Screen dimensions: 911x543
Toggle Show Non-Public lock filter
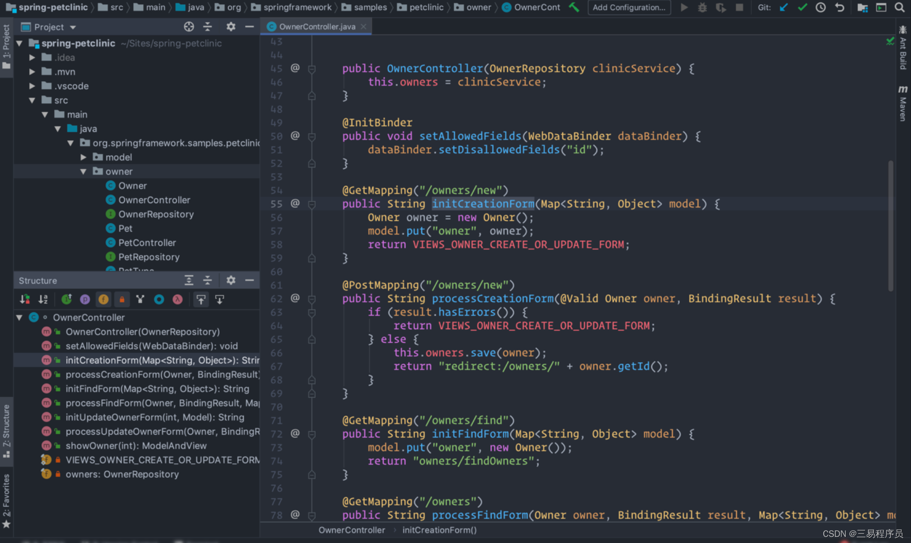point(122,299)
